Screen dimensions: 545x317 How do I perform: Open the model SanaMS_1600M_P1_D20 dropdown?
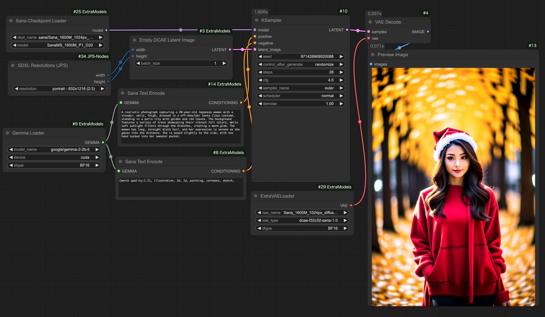click(x=58, y=45)
